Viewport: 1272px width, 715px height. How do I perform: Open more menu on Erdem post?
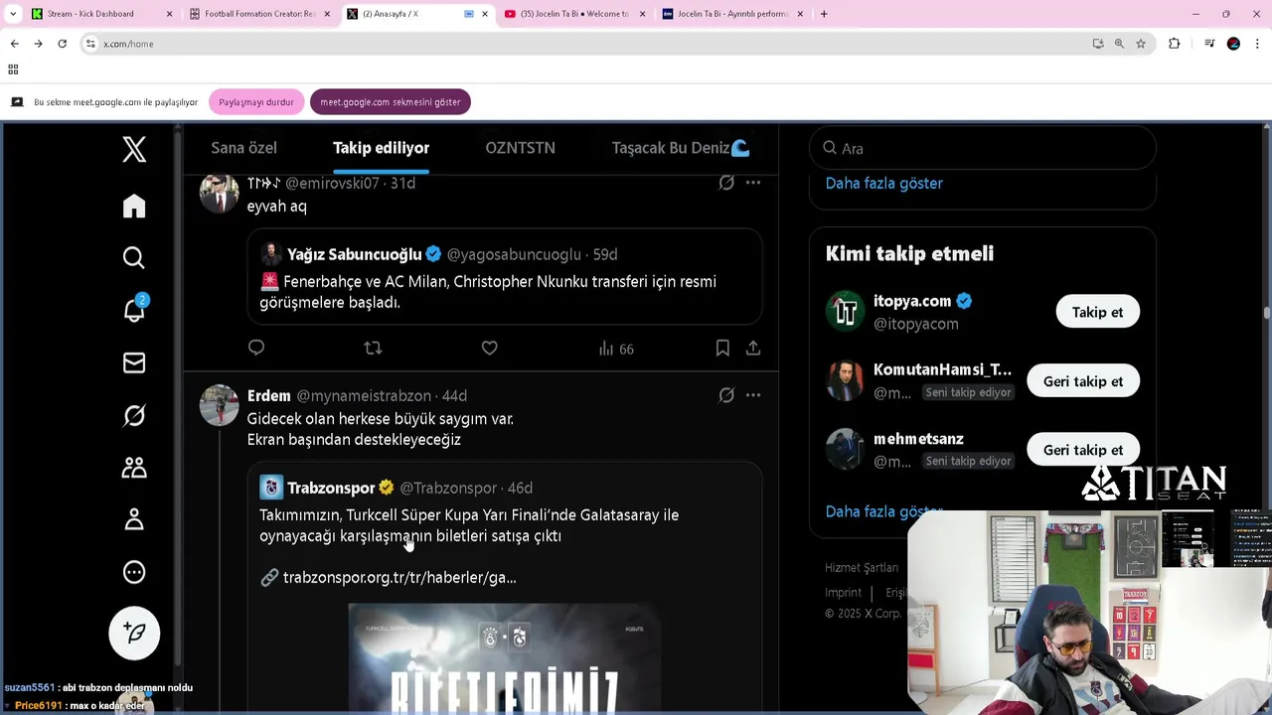pyautogui.click(x=753, y=395)
